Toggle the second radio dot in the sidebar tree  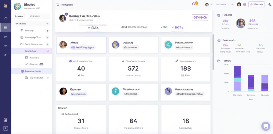pos(47,37)
